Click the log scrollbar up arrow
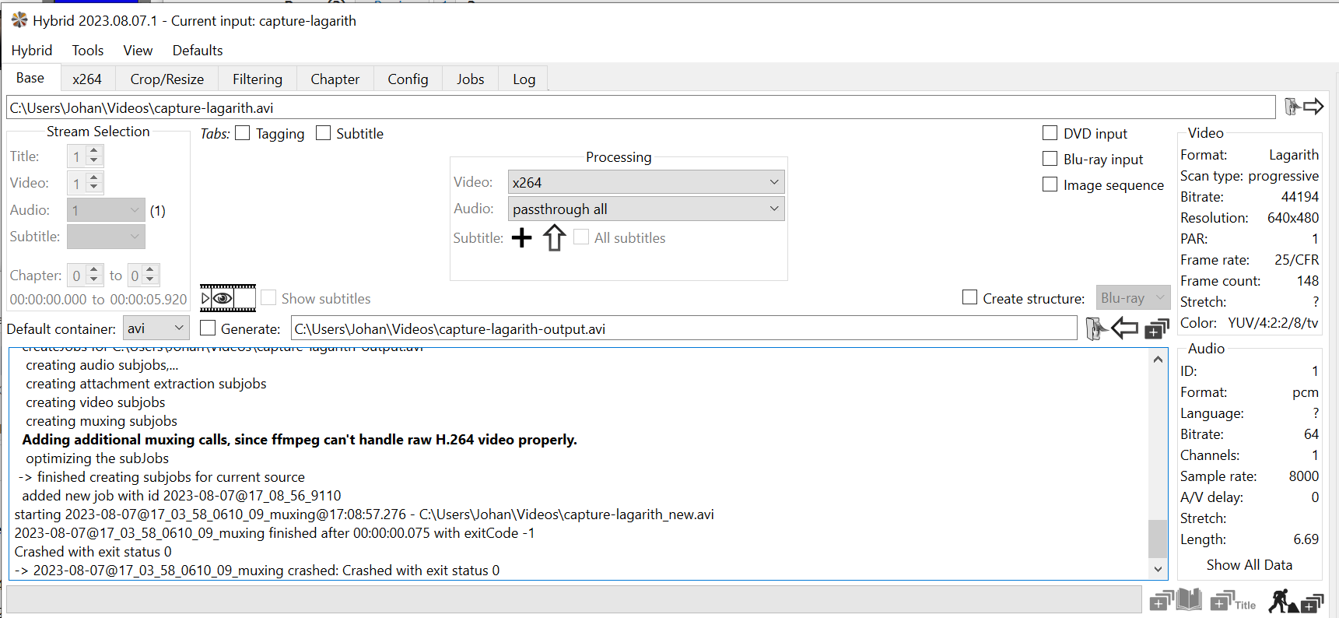Image resolution: width=1339 pixels, height=618 pixels. click(1158, 359)
